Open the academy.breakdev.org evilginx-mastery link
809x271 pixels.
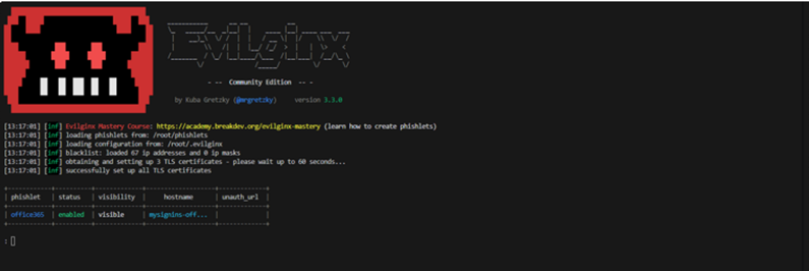tap(239, 126)
